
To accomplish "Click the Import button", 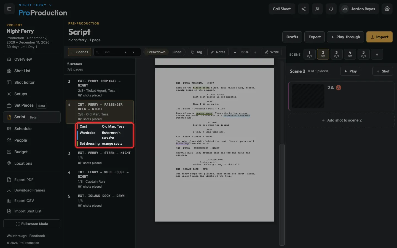I will 379,37.
